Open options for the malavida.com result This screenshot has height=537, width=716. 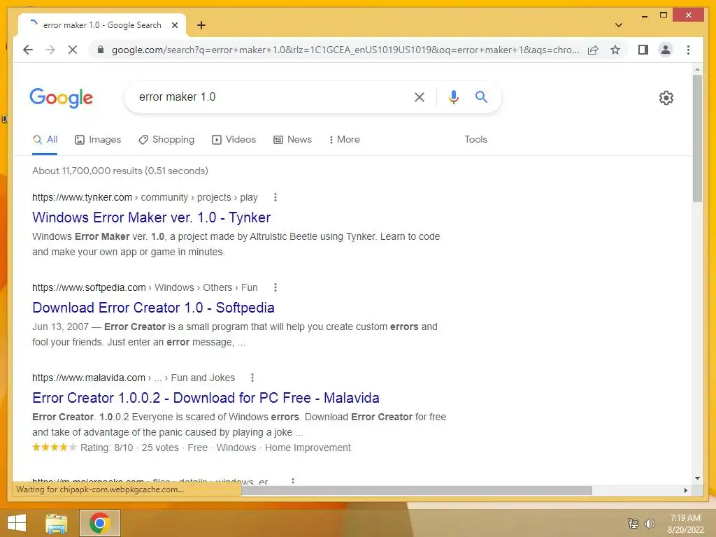[252, 378]
